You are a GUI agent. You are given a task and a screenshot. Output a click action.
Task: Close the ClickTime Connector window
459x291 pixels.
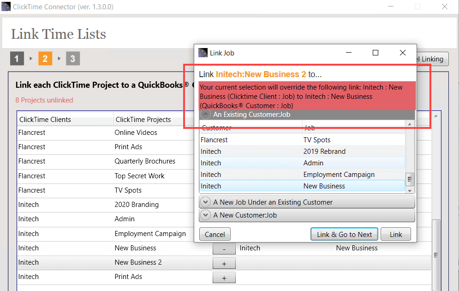(445, 6)
